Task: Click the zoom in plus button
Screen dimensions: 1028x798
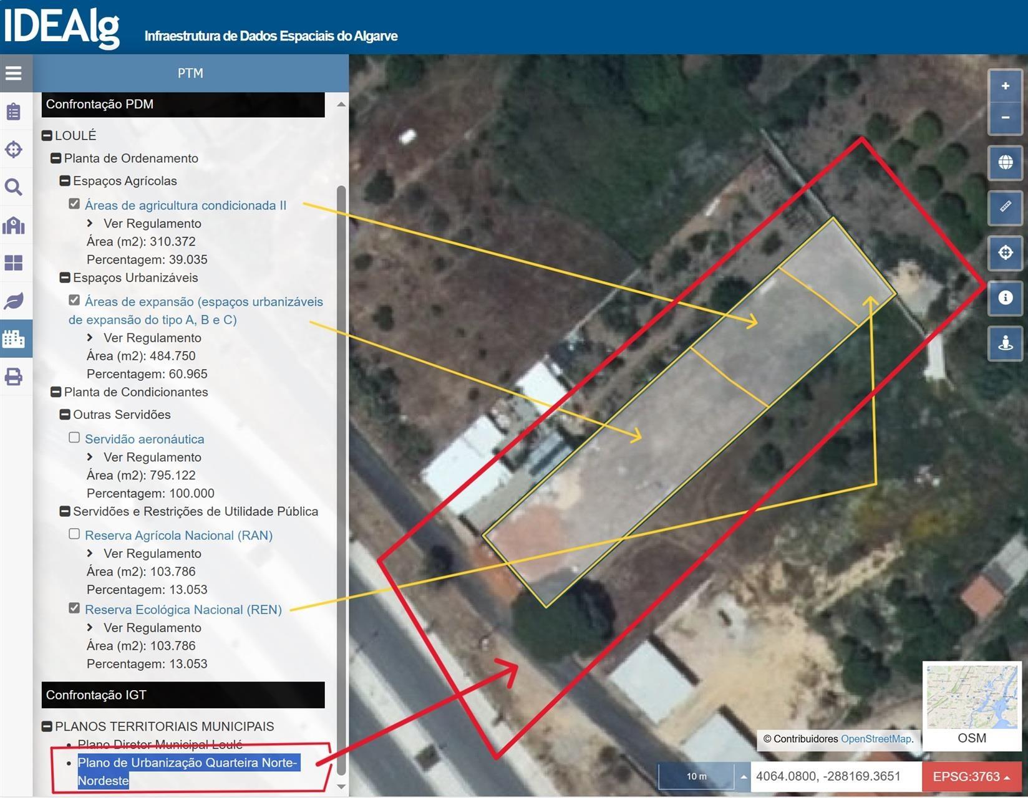Action: [1005, 86]
